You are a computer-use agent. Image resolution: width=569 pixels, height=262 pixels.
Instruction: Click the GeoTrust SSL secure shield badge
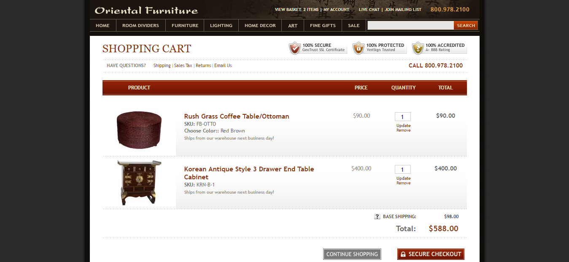pyautogui.click(x=318, y=48)
